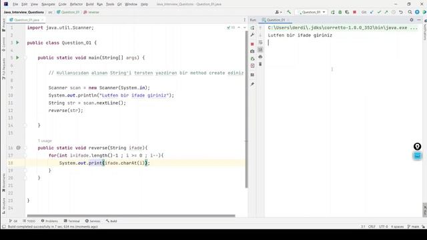The height and width of the screenshot is (240, 427).
Task: Pin the Run tab with the pin icon
Action: 252,84
